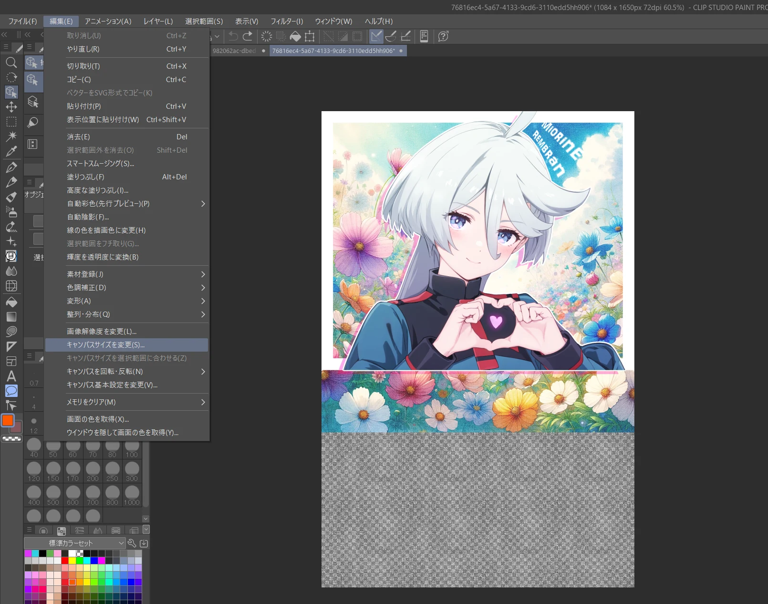
Task: Click the Undo arrow in command bar
Action: (x=233, y=36)
